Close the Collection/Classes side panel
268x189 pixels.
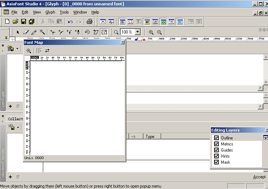(3, 116)
